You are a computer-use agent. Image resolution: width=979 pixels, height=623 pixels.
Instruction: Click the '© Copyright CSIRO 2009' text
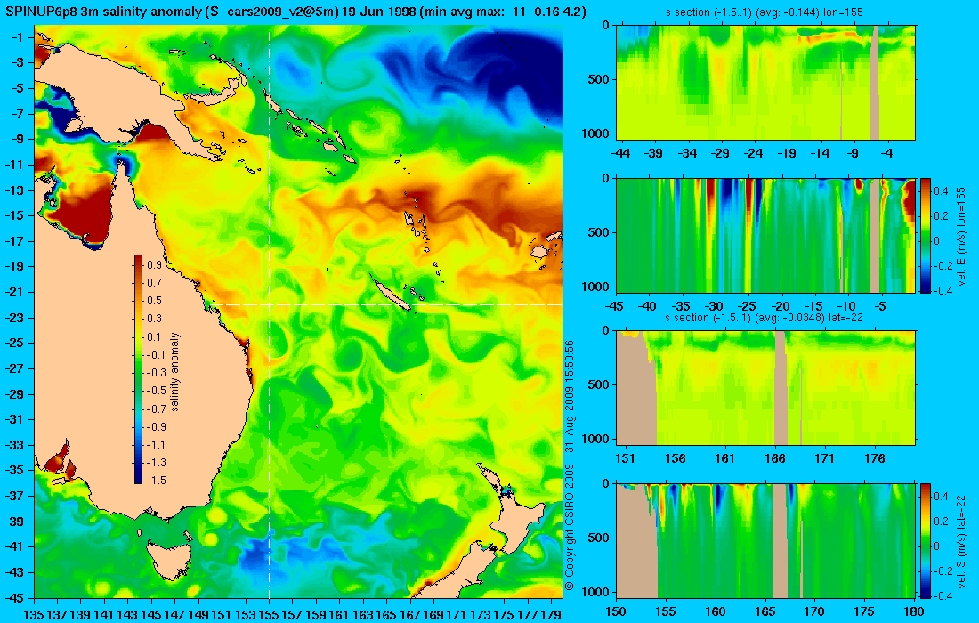point(570,528)
